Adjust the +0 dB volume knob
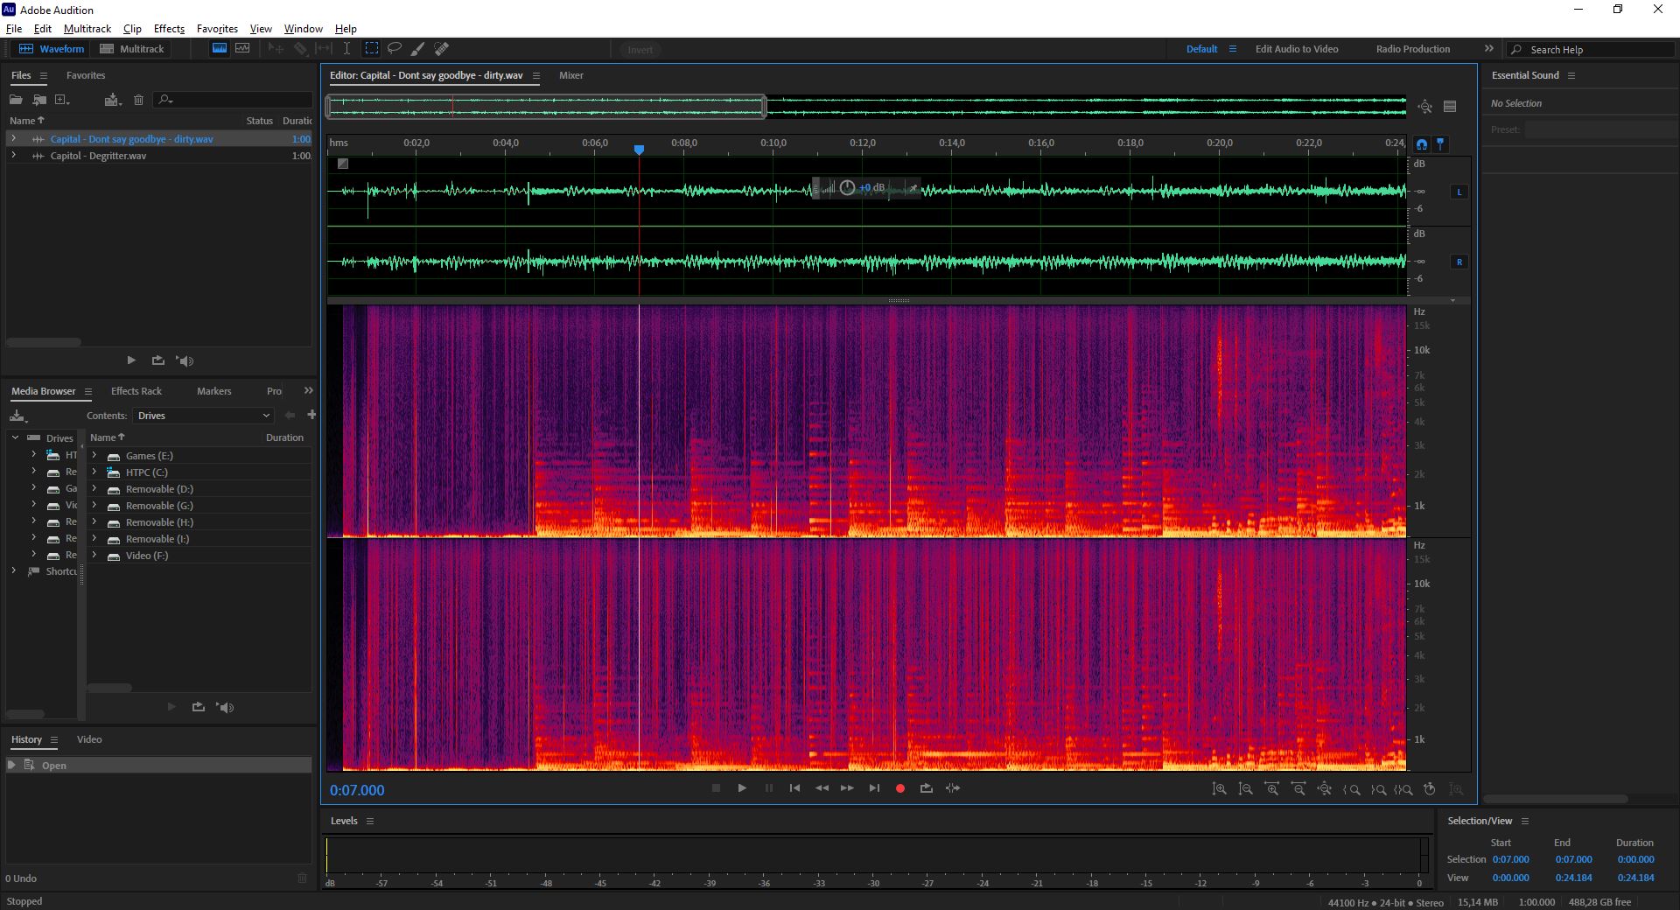Screen dimensions: 1680x910 tap(847, 187)
